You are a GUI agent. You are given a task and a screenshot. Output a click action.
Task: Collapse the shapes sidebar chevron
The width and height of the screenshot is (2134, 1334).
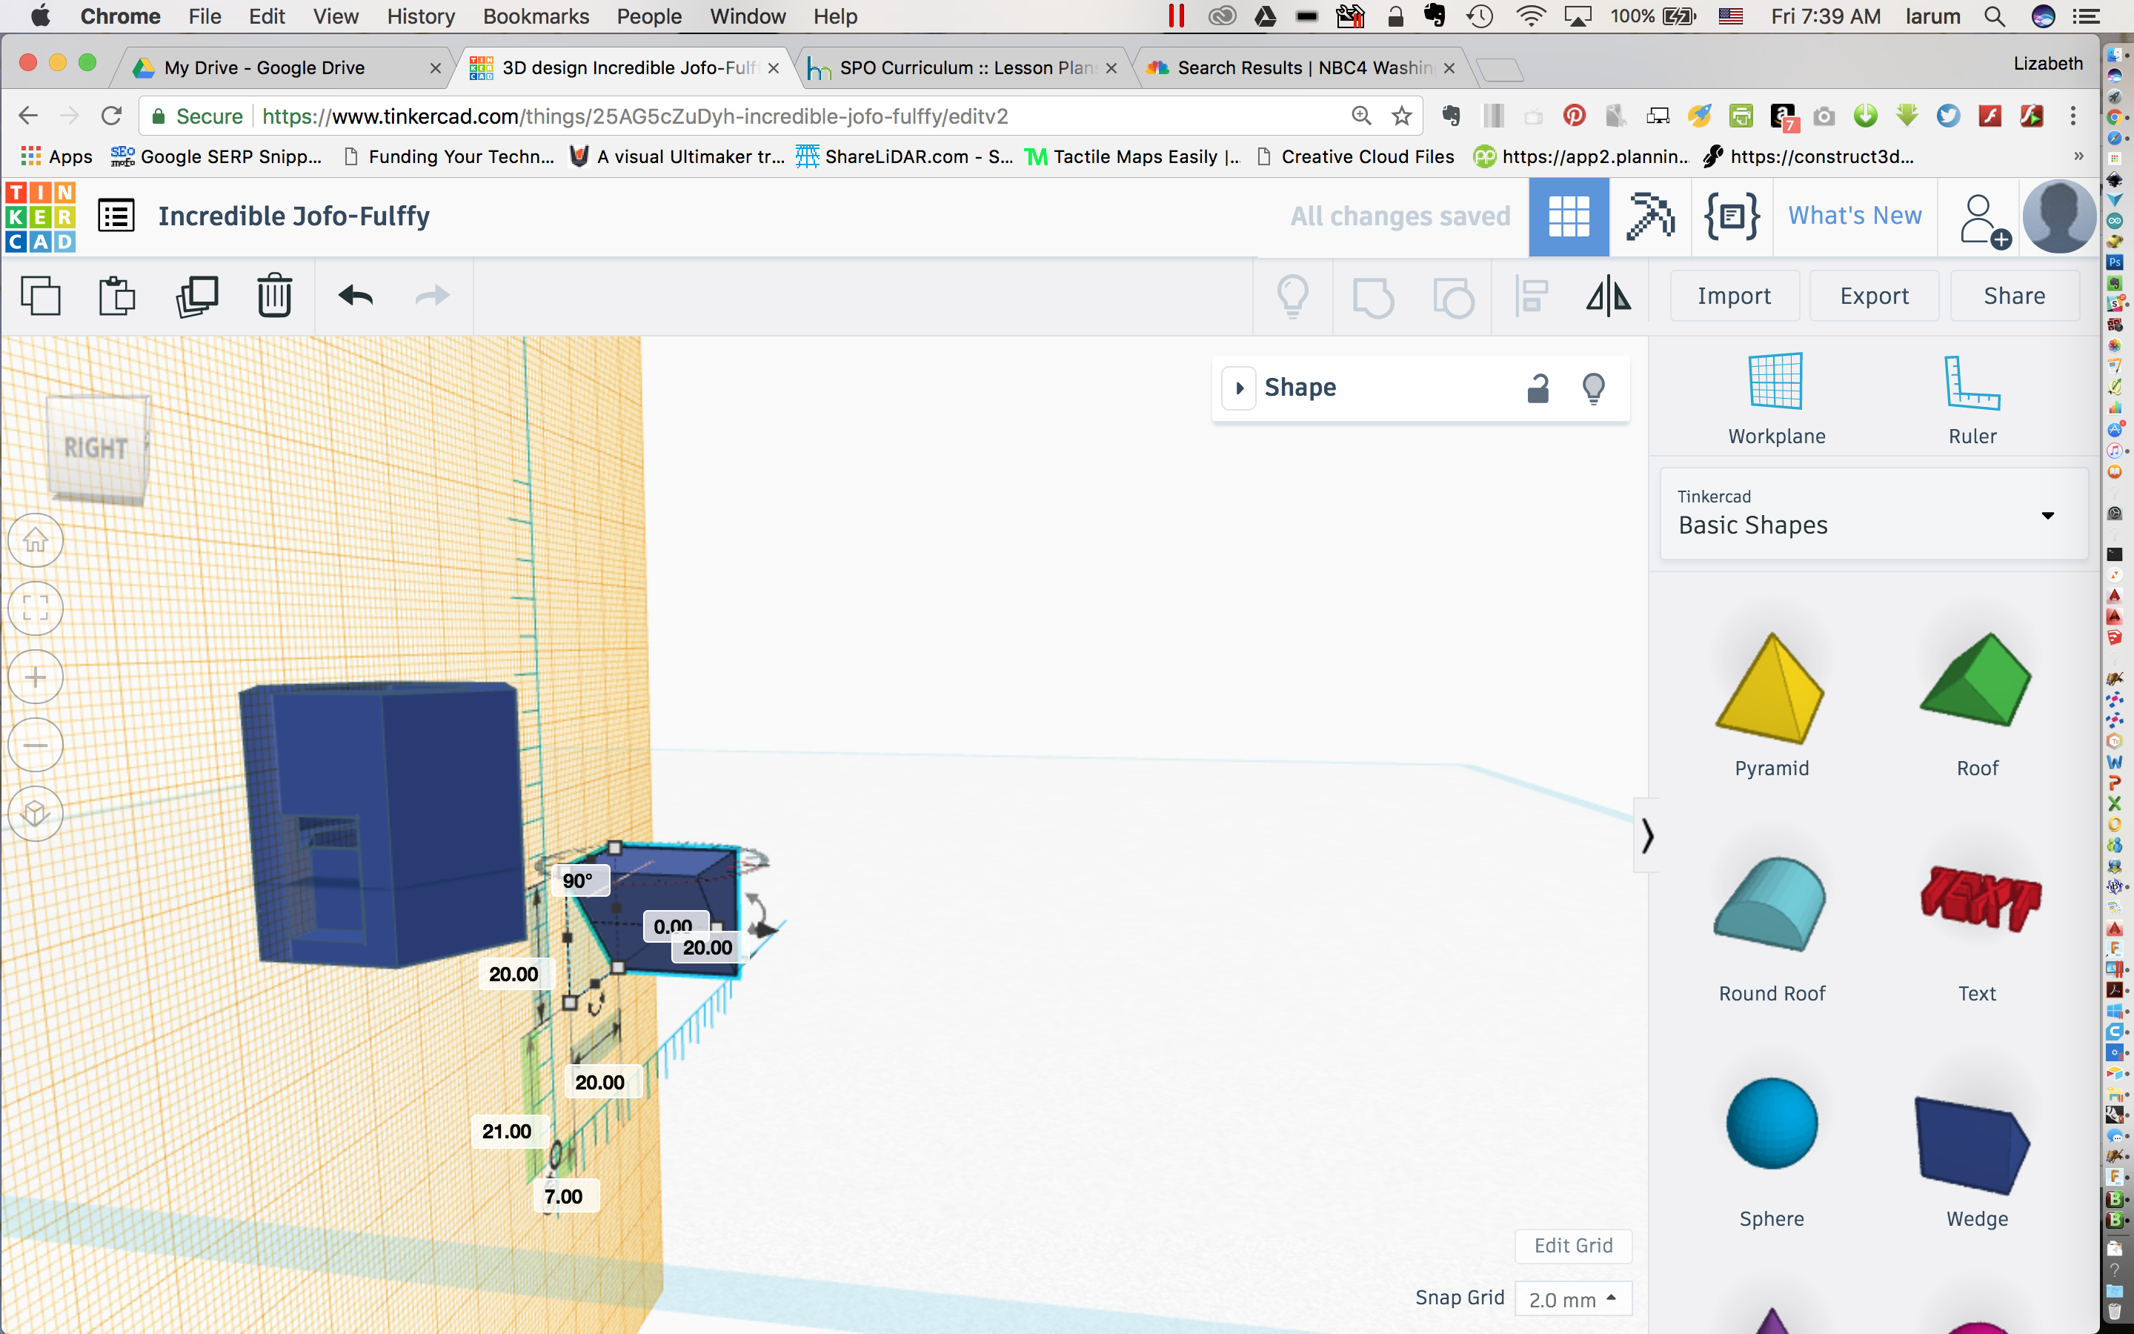(1646, 834)
